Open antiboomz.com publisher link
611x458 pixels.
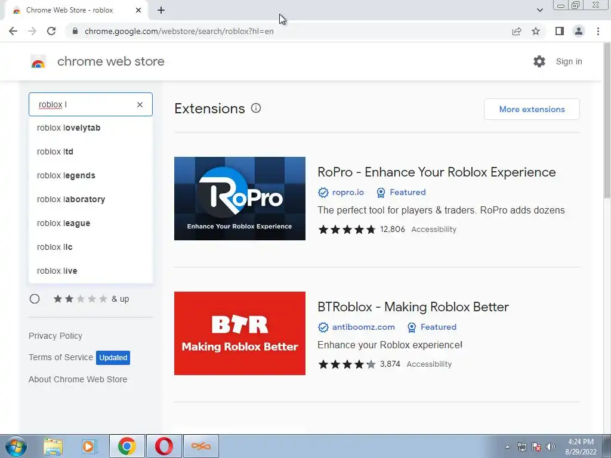363,327
